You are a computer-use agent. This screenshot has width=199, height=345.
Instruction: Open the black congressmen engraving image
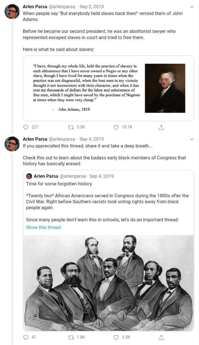click(108, 283)
